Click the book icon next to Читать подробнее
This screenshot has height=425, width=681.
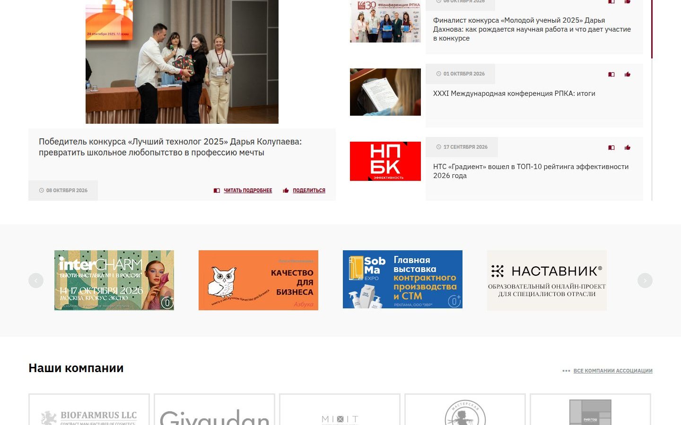tap(217, 190)
